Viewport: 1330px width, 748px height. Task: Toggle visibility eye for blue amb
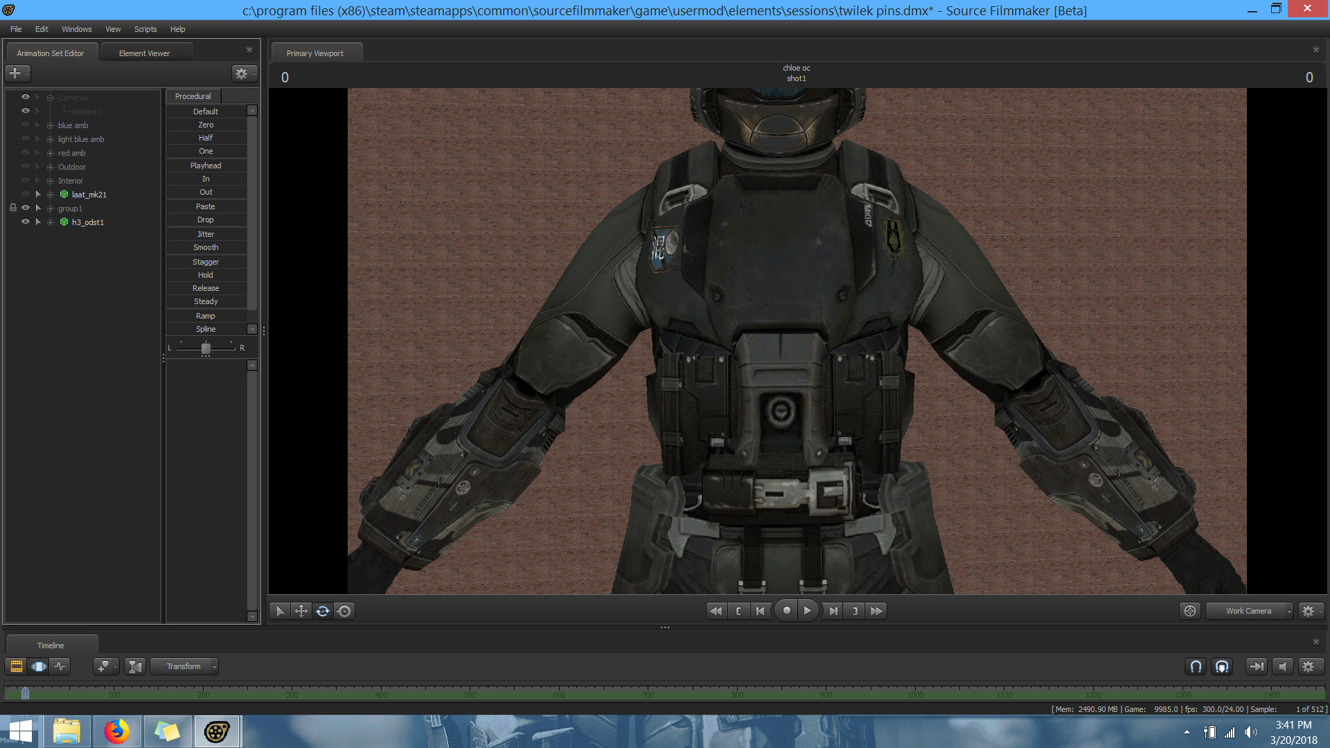coord(26,125)
